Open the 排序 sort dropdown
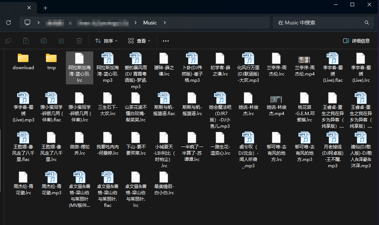Image resolution: width=379 pixels, height=225 pixels. pos(106,41)
